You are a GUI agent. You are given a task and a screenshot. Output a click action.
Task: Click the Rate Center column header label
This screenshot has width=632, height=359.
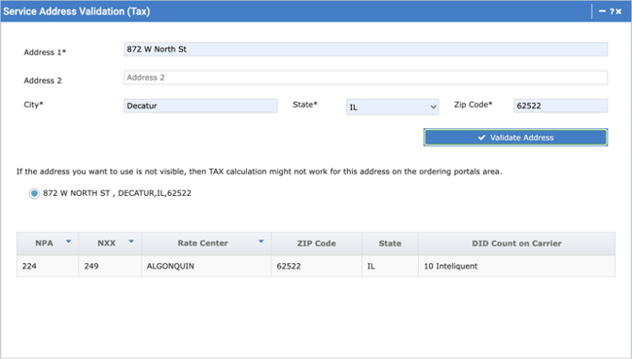point(203,243)
